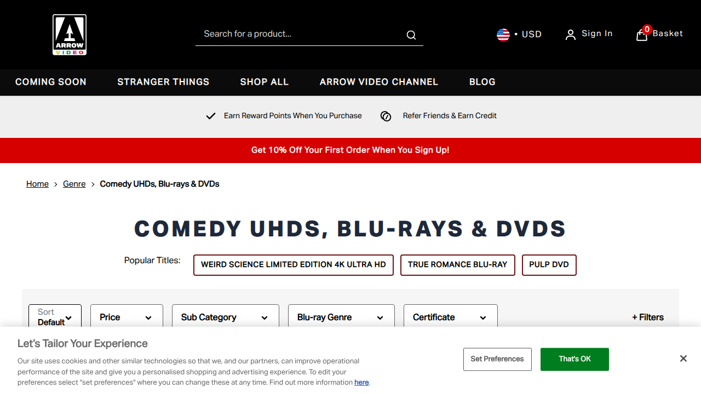Click the search magnifier icon
701x394 pixels.
coord(411,35)
